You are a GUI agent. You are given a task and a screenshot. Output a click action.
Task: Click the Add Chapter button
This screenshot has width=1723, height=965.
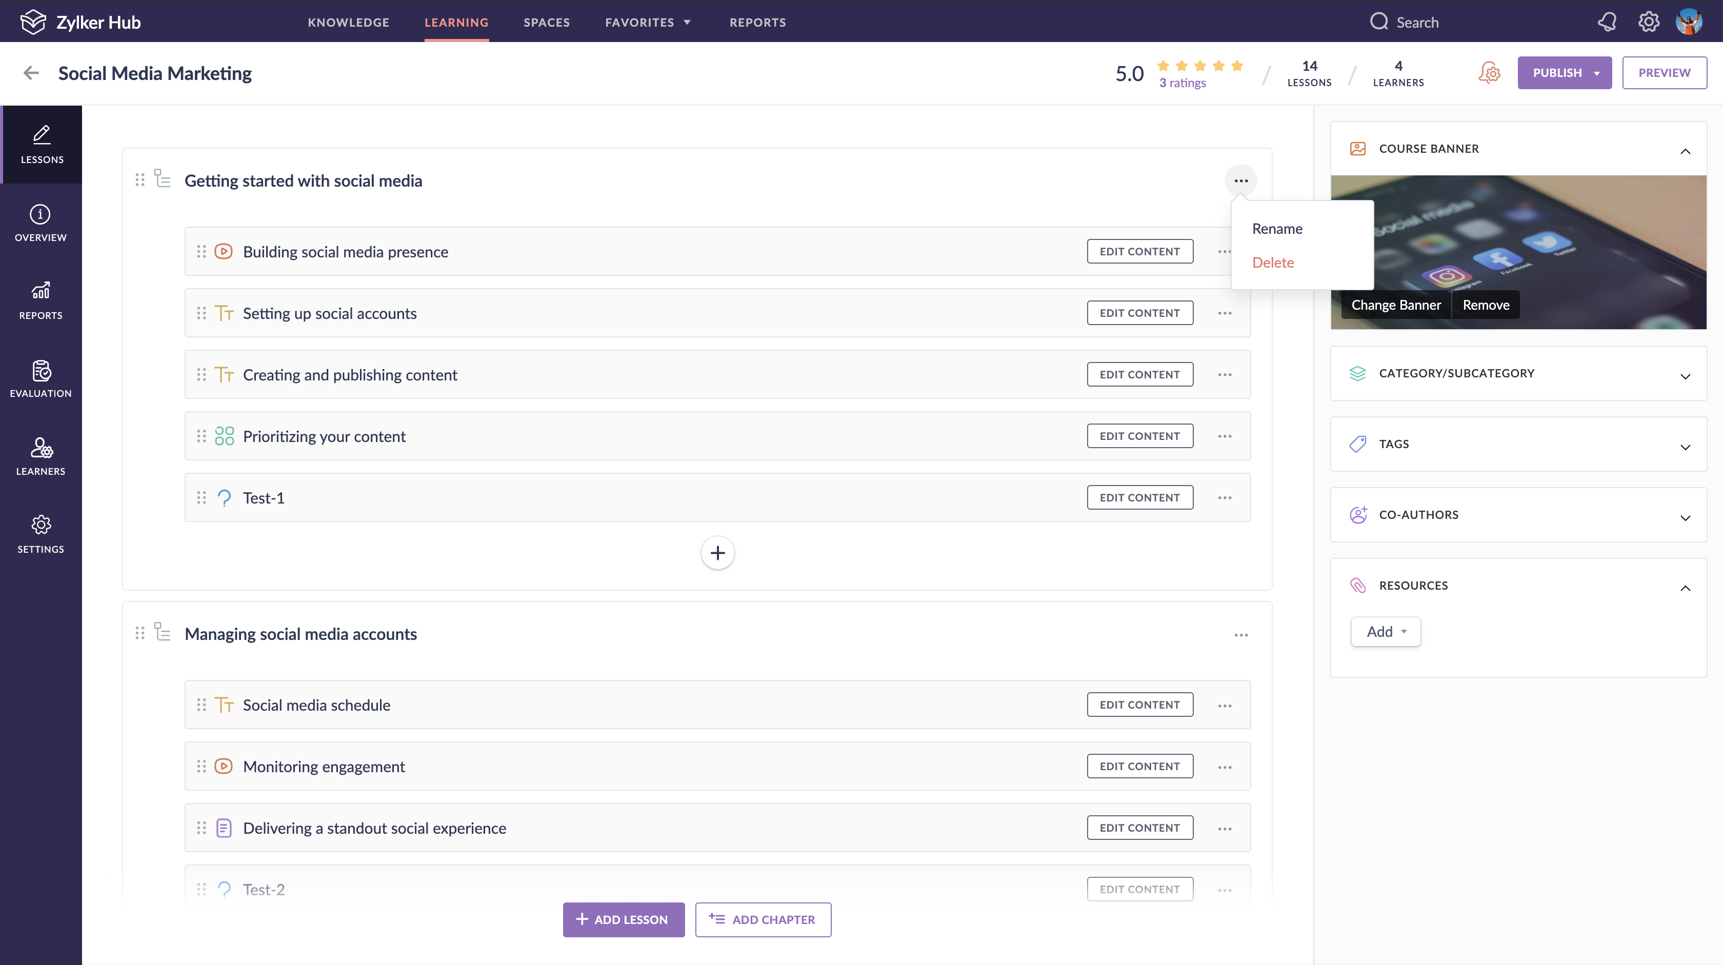click(x=763, y=919)
